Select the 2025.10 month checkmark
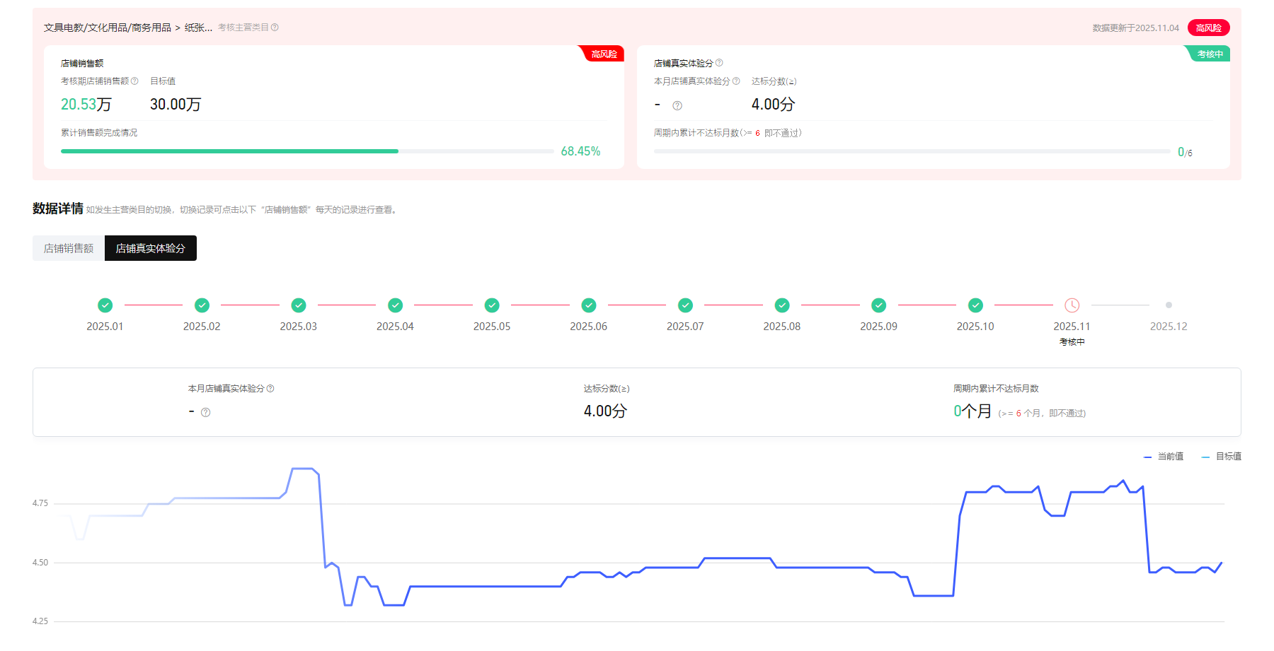Screen dimensions: 1274x651 [975, 305]
